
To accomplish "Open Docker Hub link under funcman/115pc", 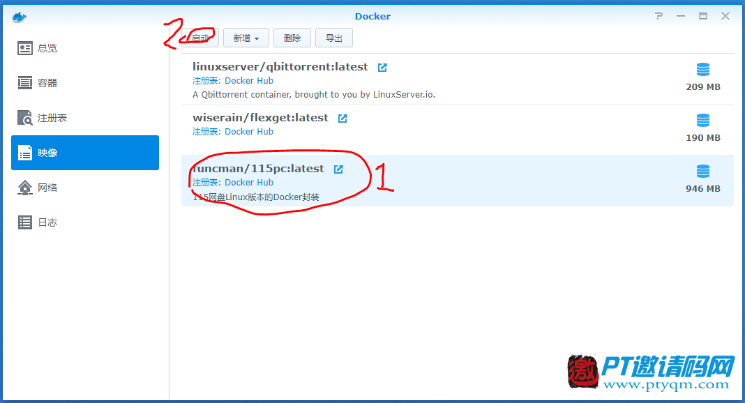I will pyautogui.click(x=249, y=182).
